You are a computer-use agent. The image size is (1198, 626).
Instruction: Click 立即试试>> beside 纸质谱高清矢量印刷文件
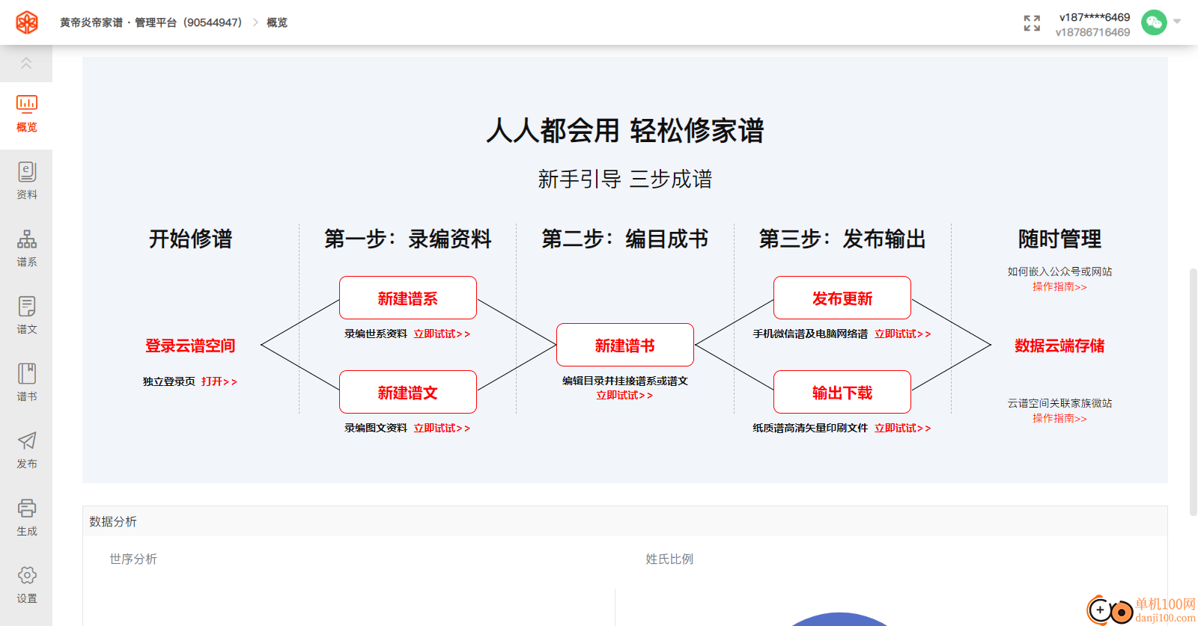click(903, 428)
